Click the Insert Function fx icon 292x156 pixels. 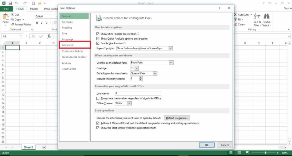click(49, 36)
